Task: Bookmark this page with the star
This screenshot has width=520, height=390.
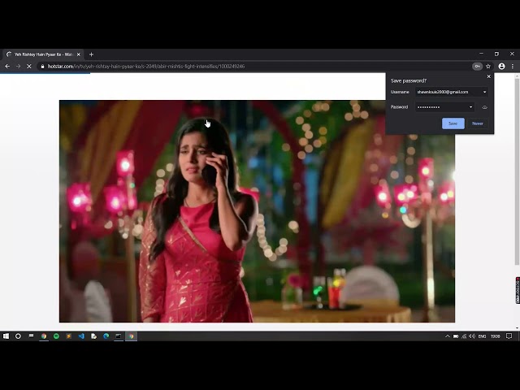Action: (x=488, y=67)
